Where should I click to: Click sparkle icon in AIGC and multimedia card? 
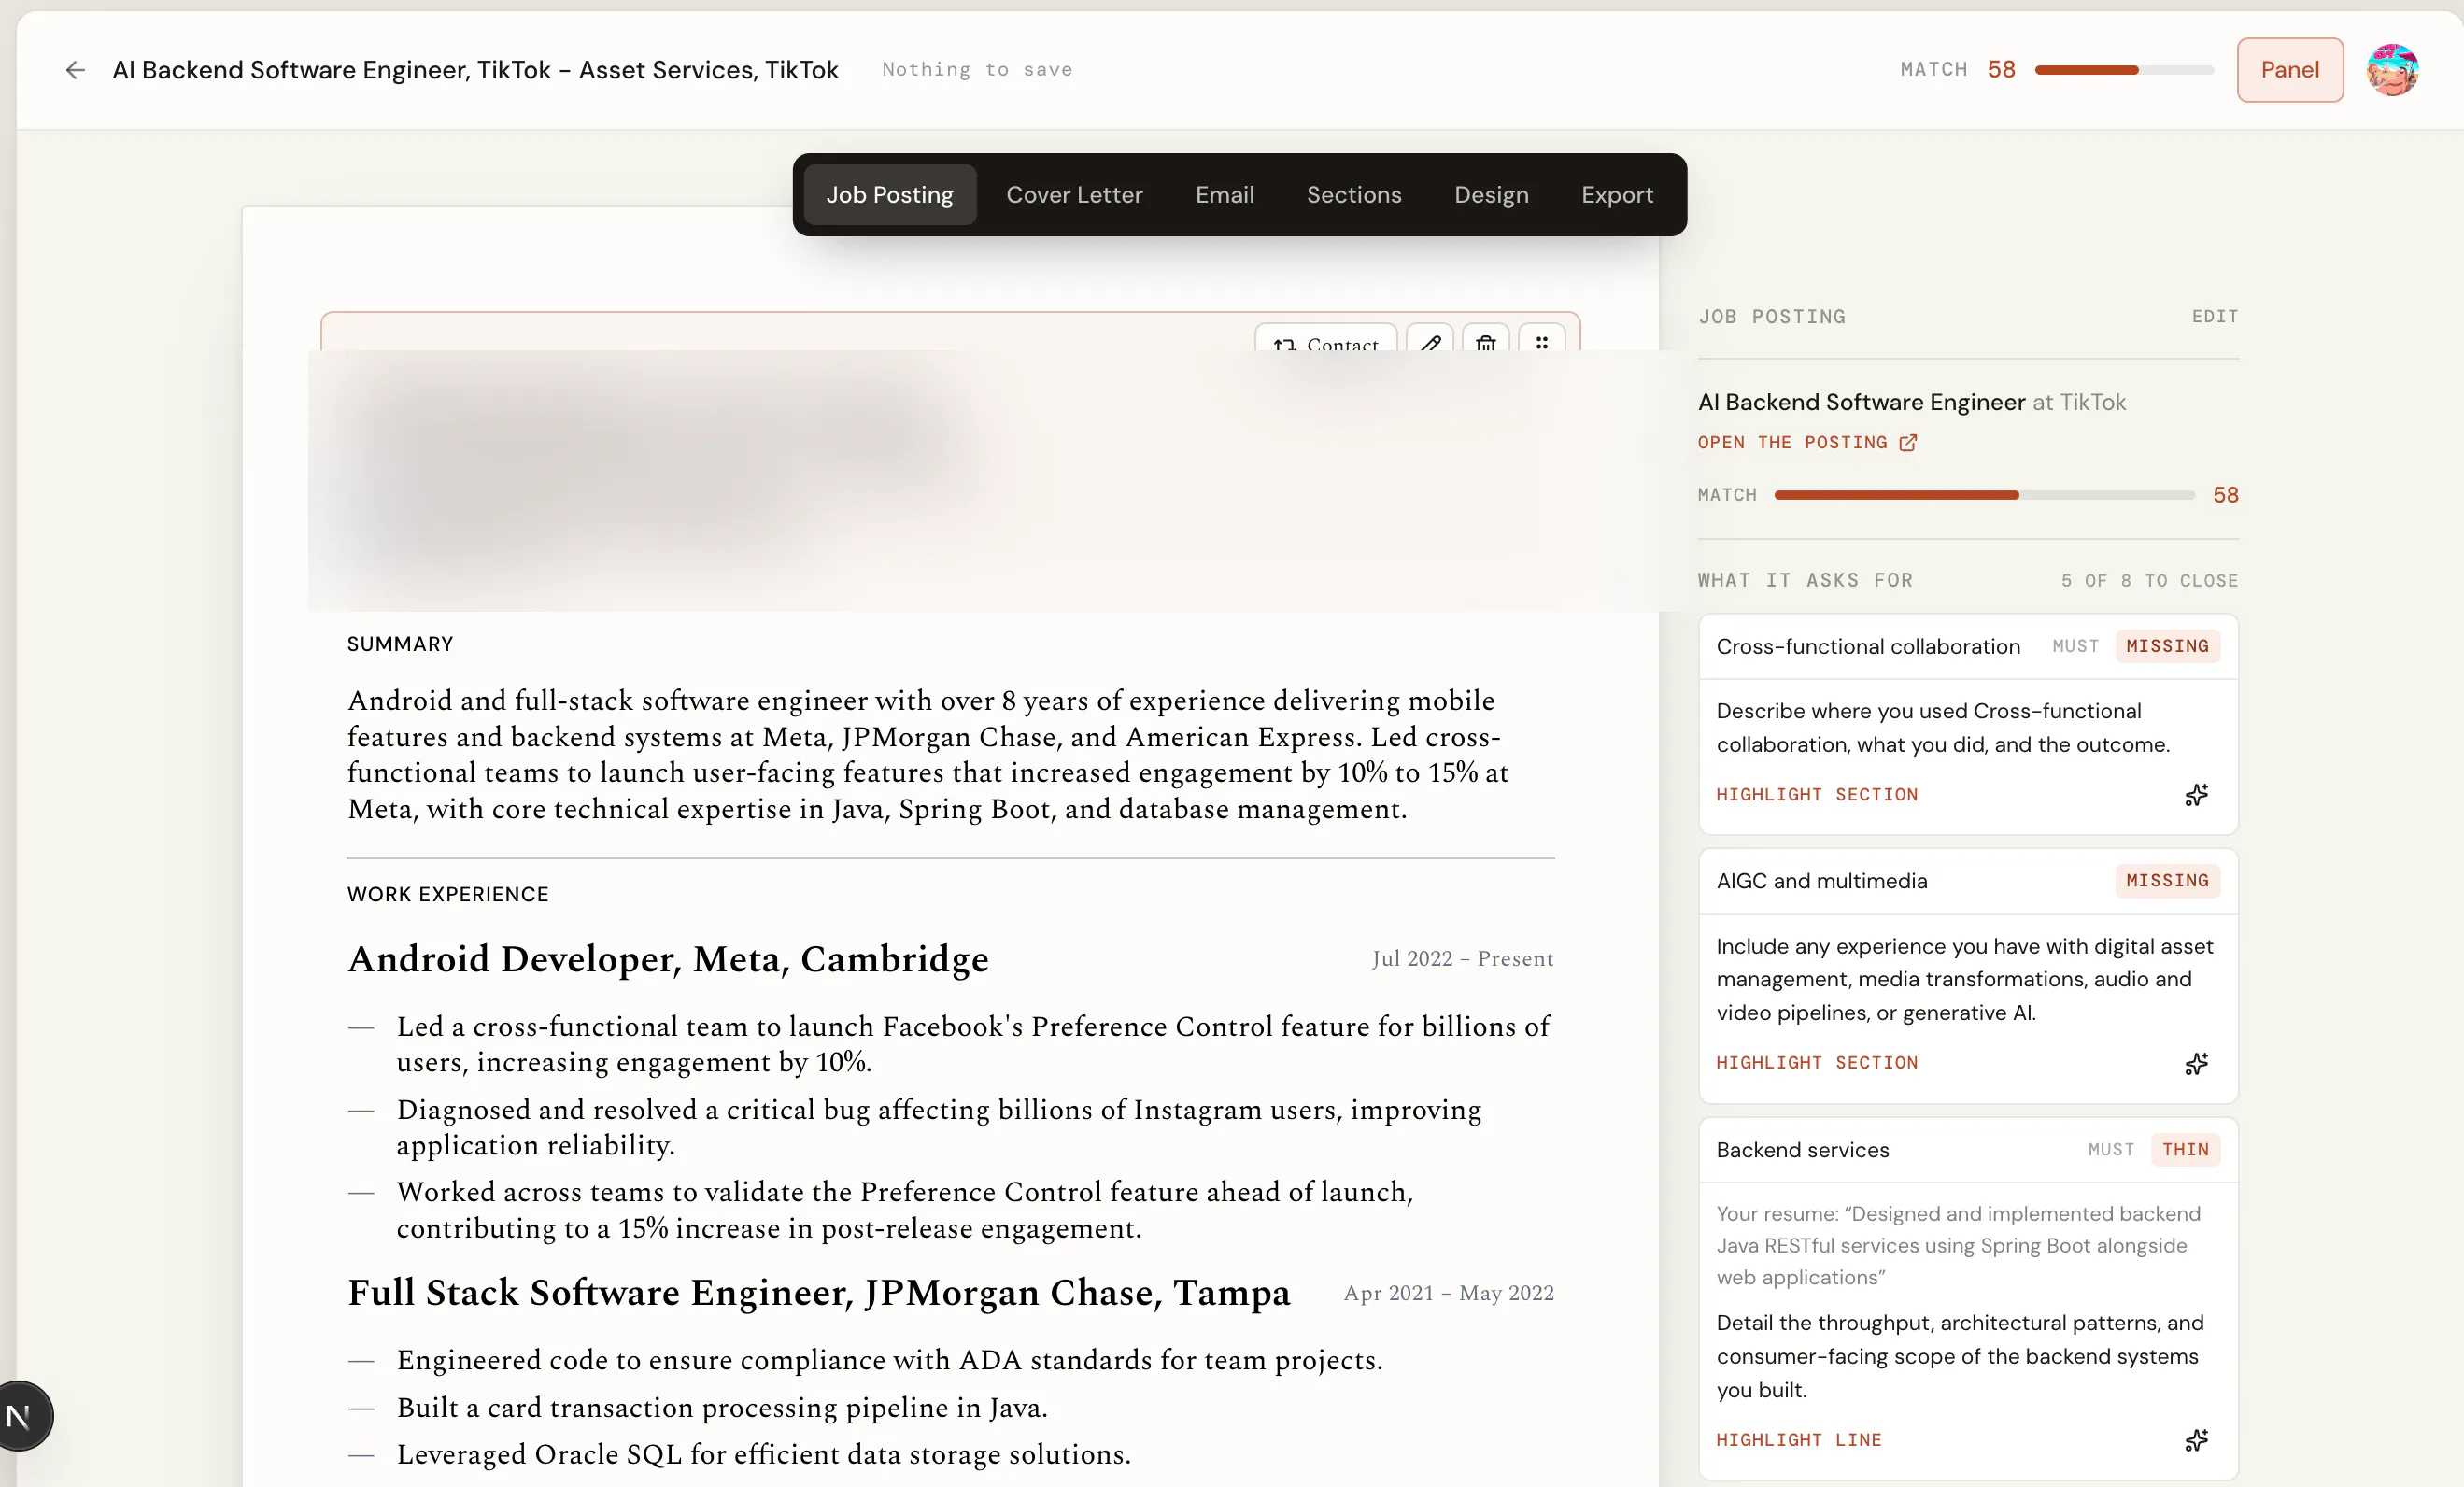pos(2196,1063)
